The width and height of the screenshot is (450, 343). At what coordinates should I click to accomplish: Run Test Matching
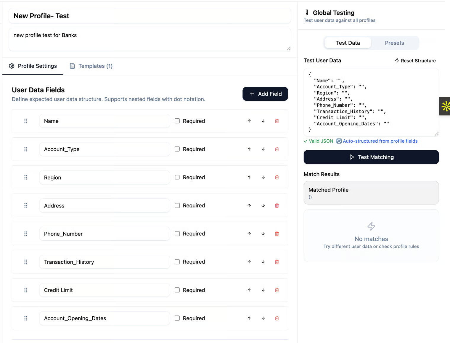coord(371,157)
